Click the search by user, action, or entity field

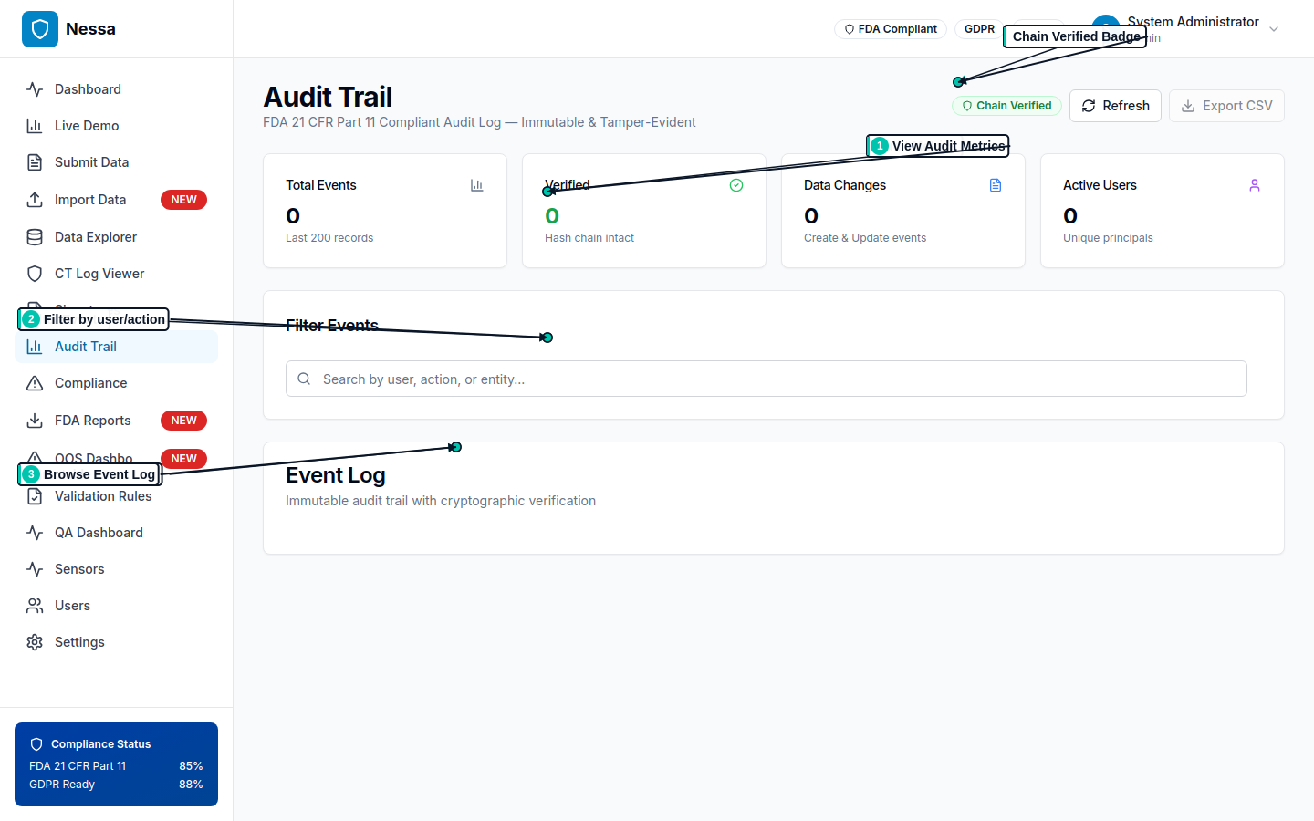pos(766,378)
